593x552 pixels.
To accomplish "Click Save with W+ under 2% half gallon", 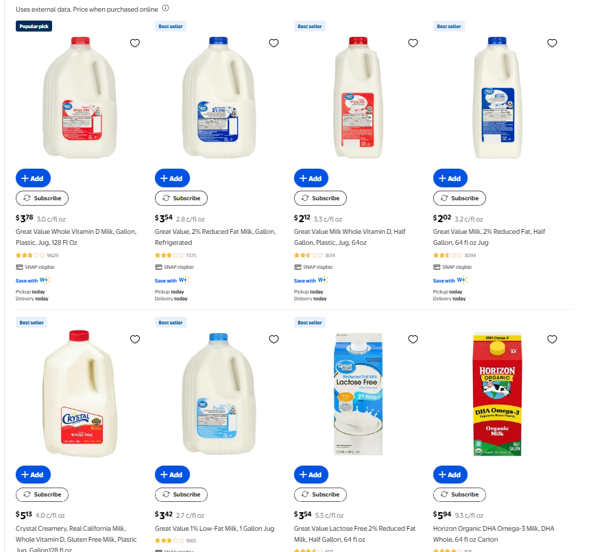I will (x=450, y=280).
